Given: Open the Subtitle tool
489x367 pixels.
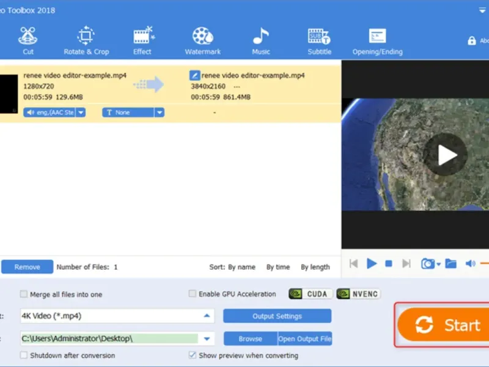Looking at the screenshot, I should [319, 40].
